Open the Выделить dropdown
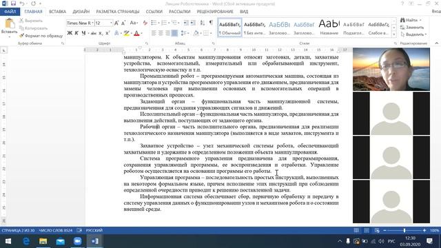Screen dimensions: 441x248 (x=413, y=34)
